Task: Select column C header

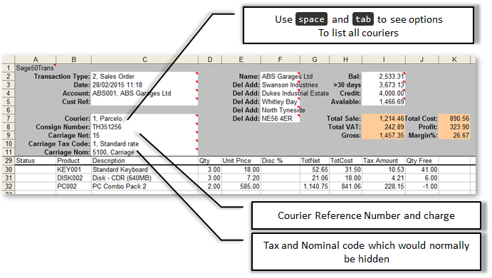Action: pos(145,60)
